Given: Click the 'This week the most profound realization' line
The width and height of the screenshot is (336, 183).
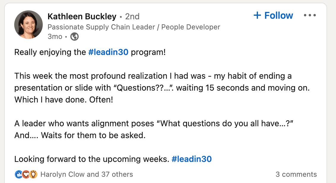Looking at the screenshot, I should coord(153,76).
